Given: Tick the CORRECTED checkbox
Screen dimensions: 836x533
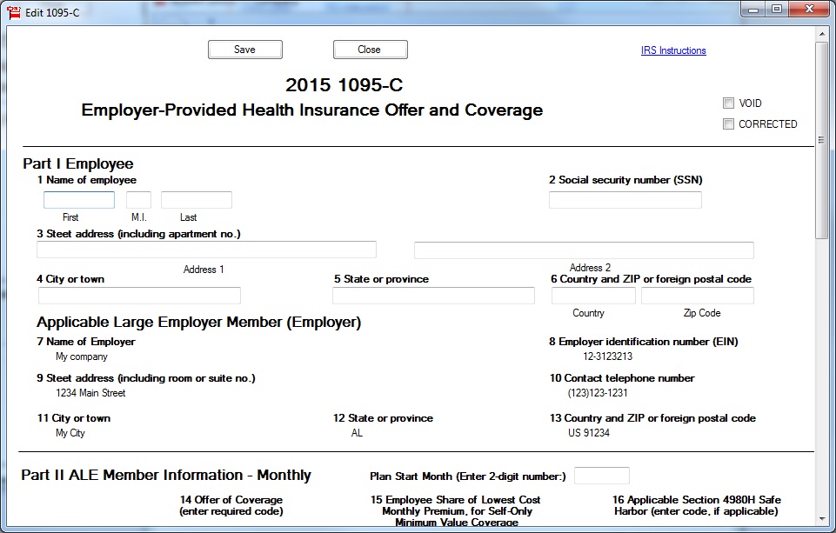Looking at the screenshot, I should tap(728, 123).
